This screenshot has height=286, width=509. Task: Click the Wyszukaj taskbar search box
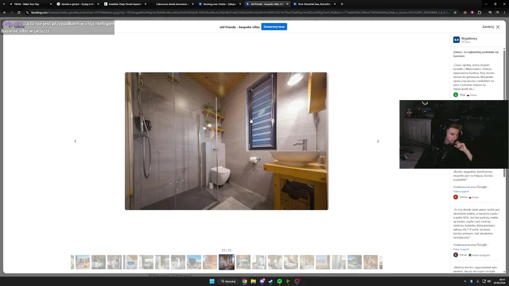coord(229,281)
